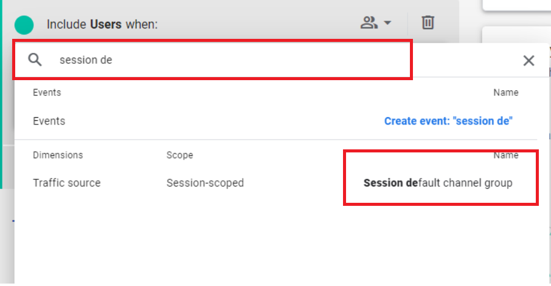This screenshot has width=551, height=286.
Task: Focus the search field containing "session de"
Action: pos(213,60)
